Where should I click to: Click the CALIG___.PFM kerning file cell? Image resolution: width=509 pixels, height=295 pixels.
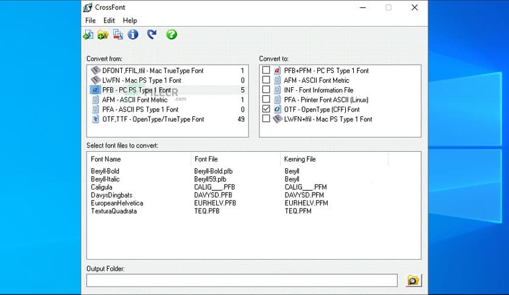coord(306,187)
